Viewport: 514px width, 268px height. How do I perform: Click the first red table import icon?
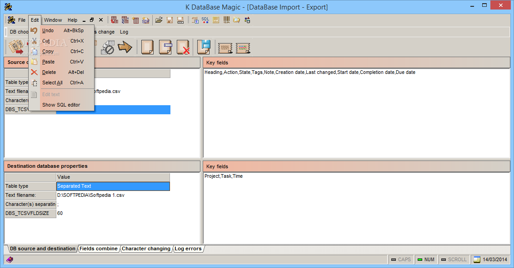click(x=115, y=20)
